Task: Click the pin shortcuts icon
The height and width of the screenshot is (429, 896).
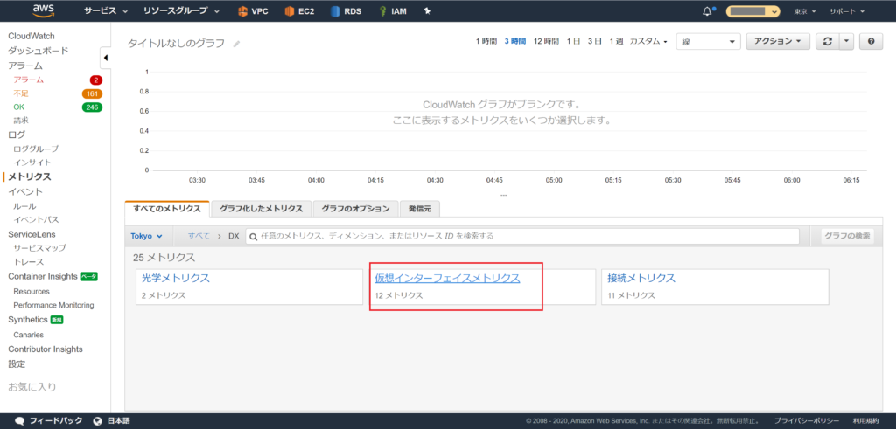Action: 427,12
